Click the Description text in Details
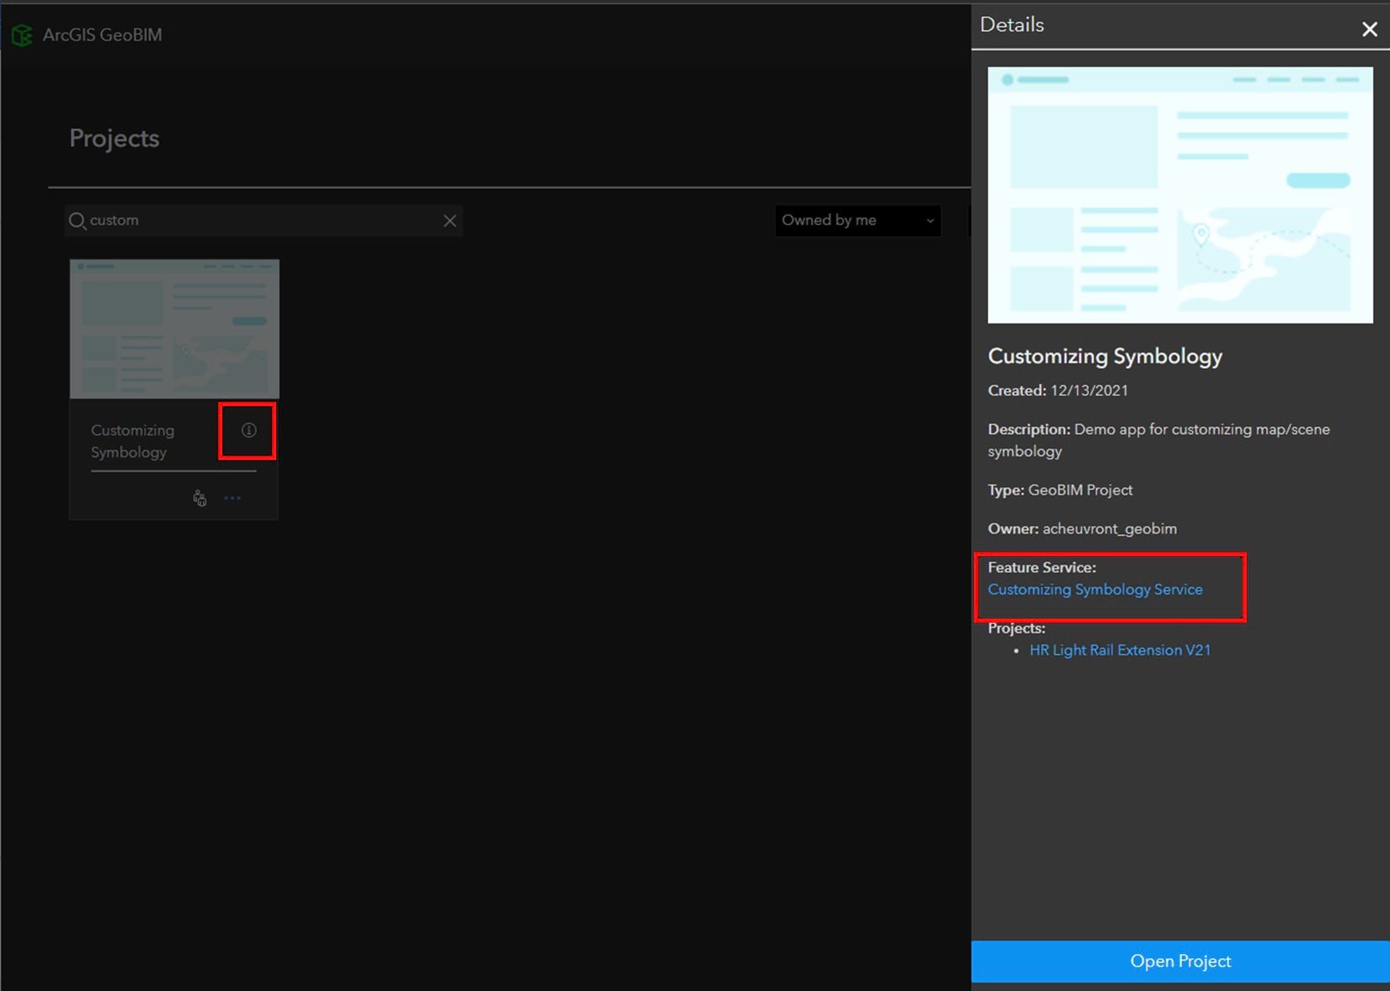Viewport: 1390px width, 991px height. (x=1159, y=441)
